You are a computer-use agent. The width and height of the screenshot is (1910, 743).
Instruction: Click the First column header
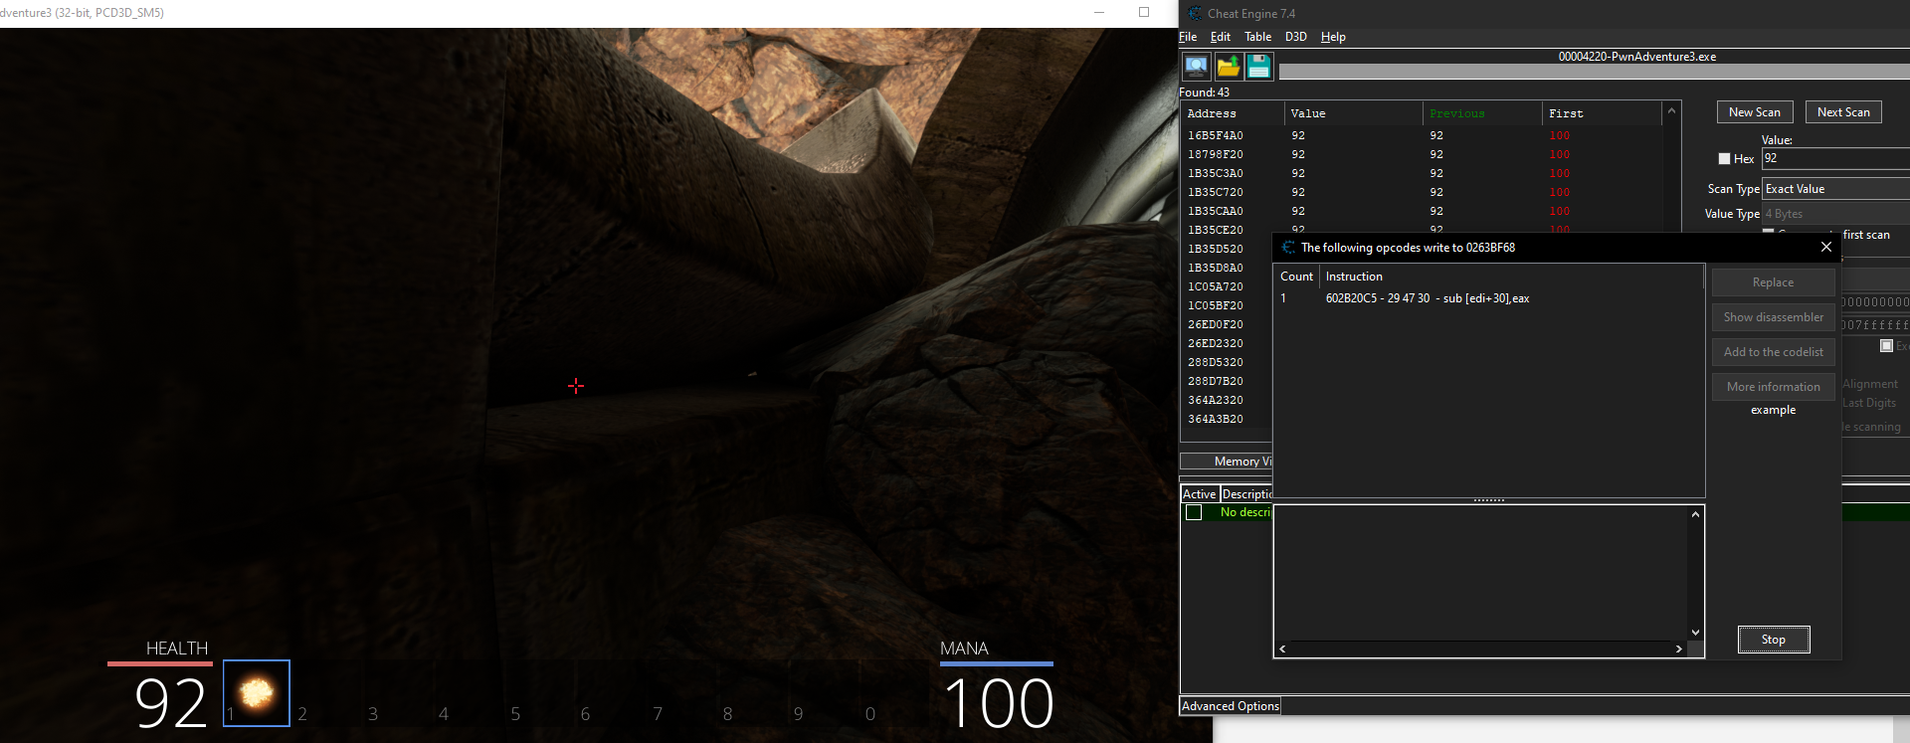click(x=1602, y=113)
